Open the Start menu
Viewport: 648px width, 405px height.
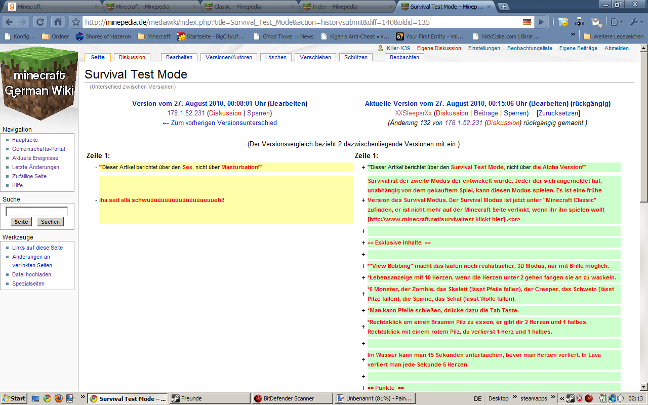point(14,398)
